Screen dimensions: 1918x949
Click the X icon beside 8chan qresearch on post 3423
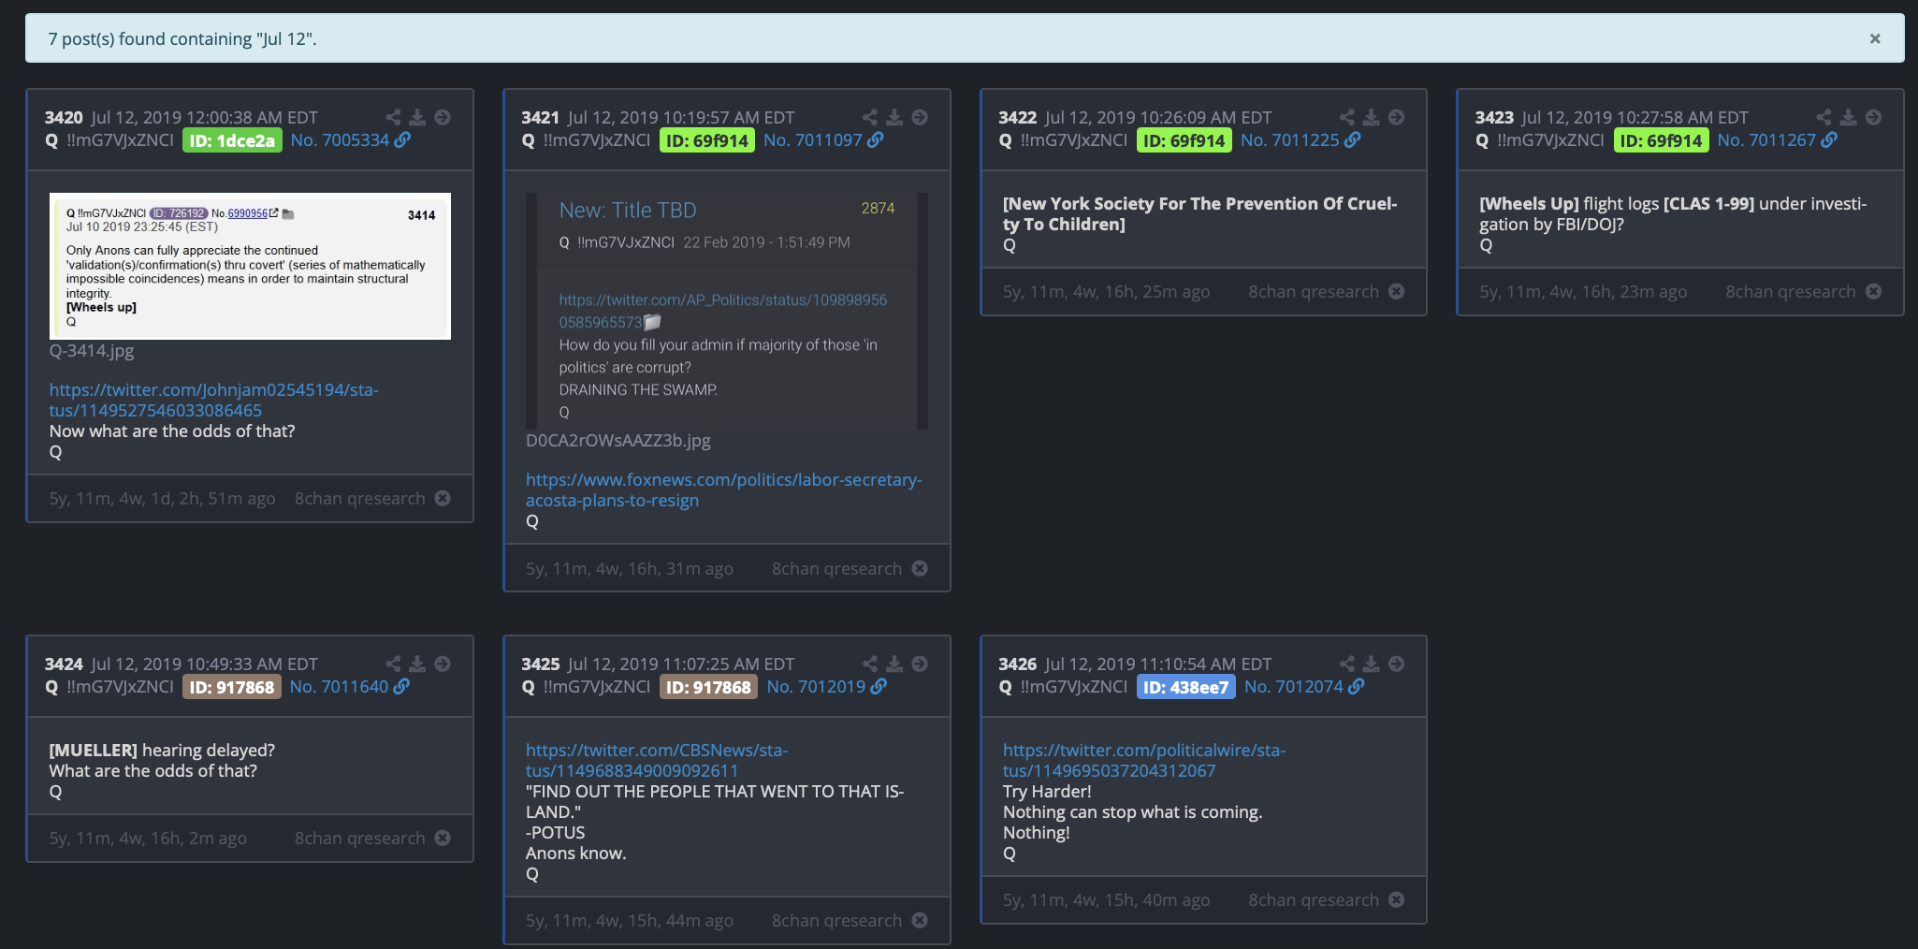[x=1873, y=291]
